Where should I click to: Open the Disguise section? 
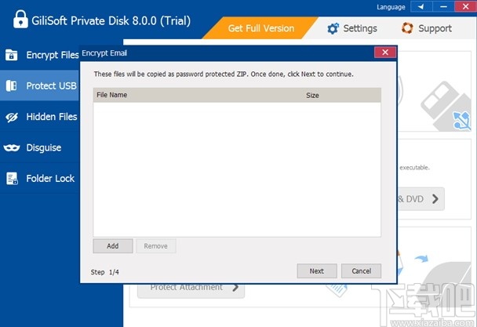(x=39, y=148)
